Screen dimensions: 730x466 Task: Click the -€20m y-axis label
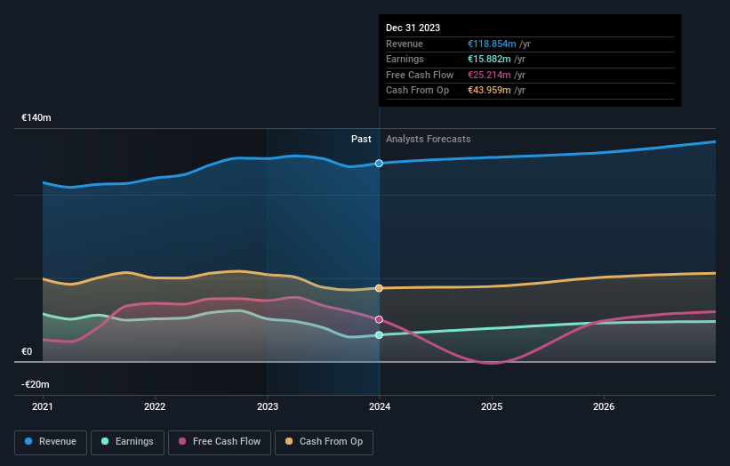point(35,384)
